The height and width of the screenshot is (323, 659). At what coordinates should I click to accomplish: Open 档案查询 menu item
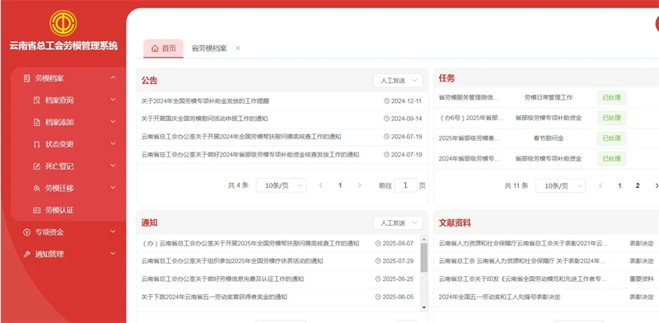click(69, 100)
